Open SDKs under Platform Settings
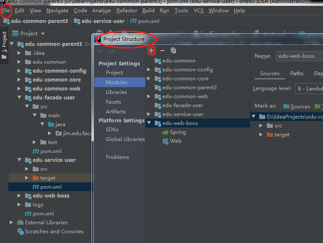Image resolution: width=323 pixels, height=243 pixels. [x=112, y=130]
